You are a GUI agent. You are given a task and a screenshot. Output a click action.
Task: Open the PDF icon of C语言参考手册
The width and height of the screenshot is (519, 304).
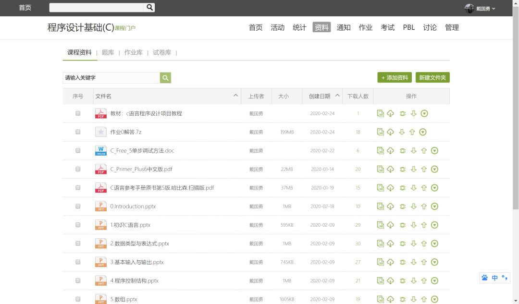tap(101, 188)
